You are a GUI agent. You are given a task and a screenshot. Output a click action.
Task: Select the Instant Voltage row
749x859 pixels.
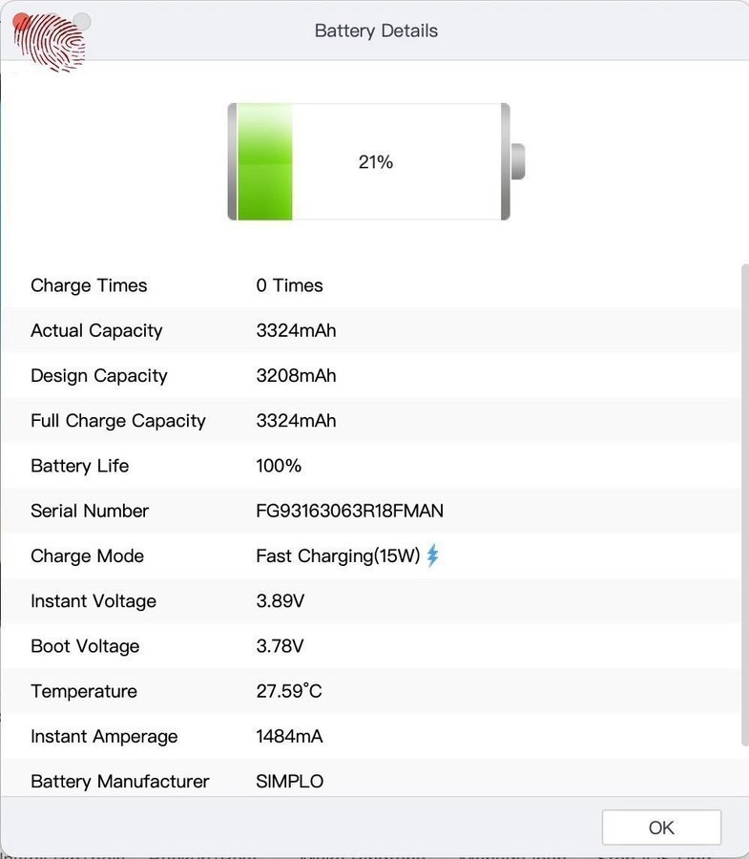click(x=371, y=601)
